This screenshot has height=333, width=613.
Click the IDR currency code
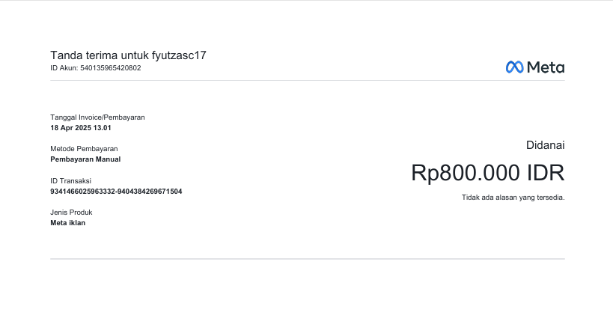(x=545, y=173)
